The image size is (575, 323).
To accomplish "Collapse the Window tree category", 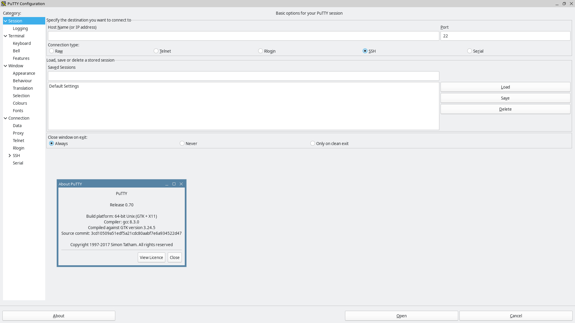I will [5, 66].
